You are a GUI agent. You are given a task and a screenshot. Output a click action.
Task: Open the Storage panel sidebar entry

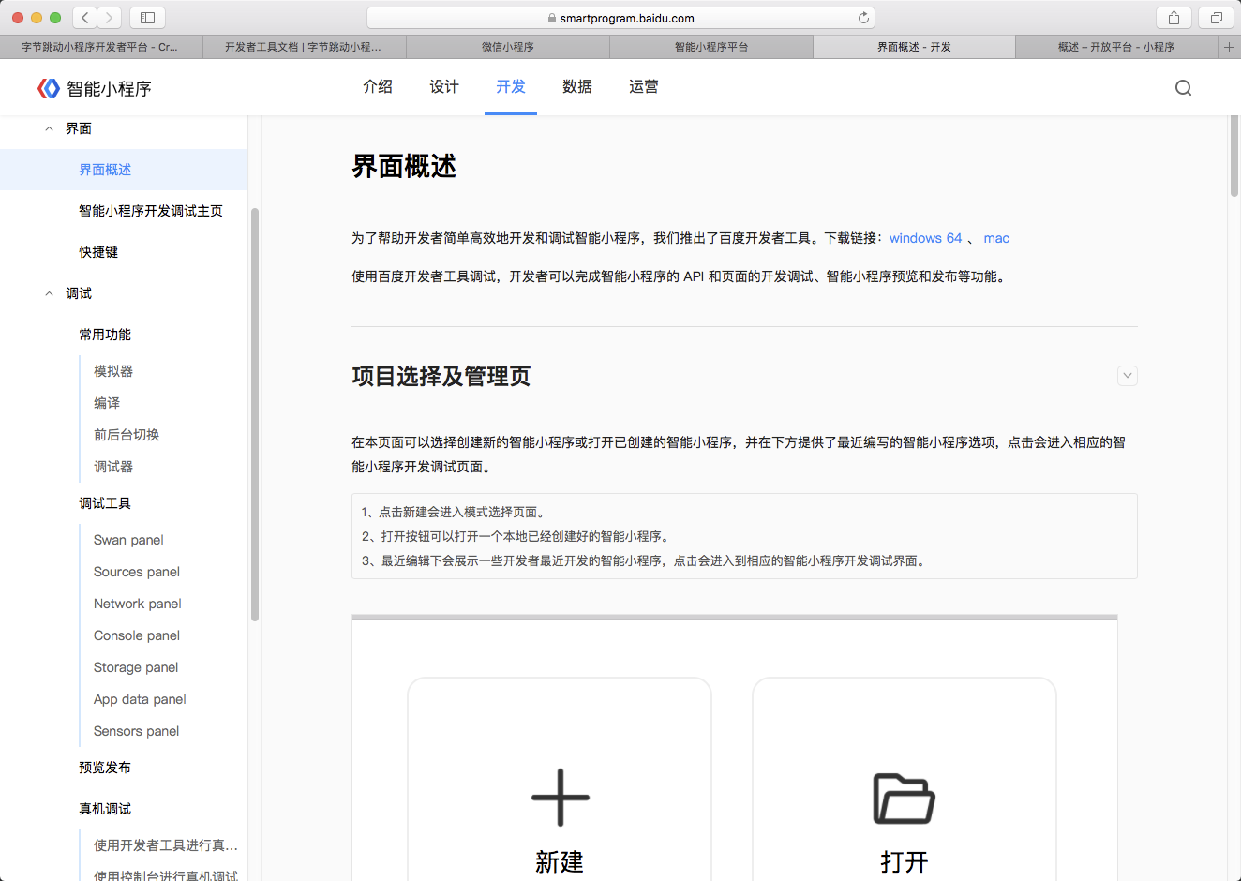coord(136,667)
